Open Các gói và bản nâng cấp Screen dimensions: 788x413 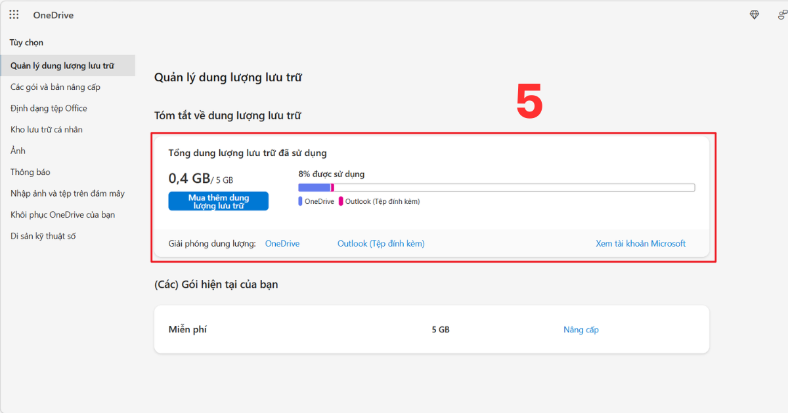tap(55, 87)
